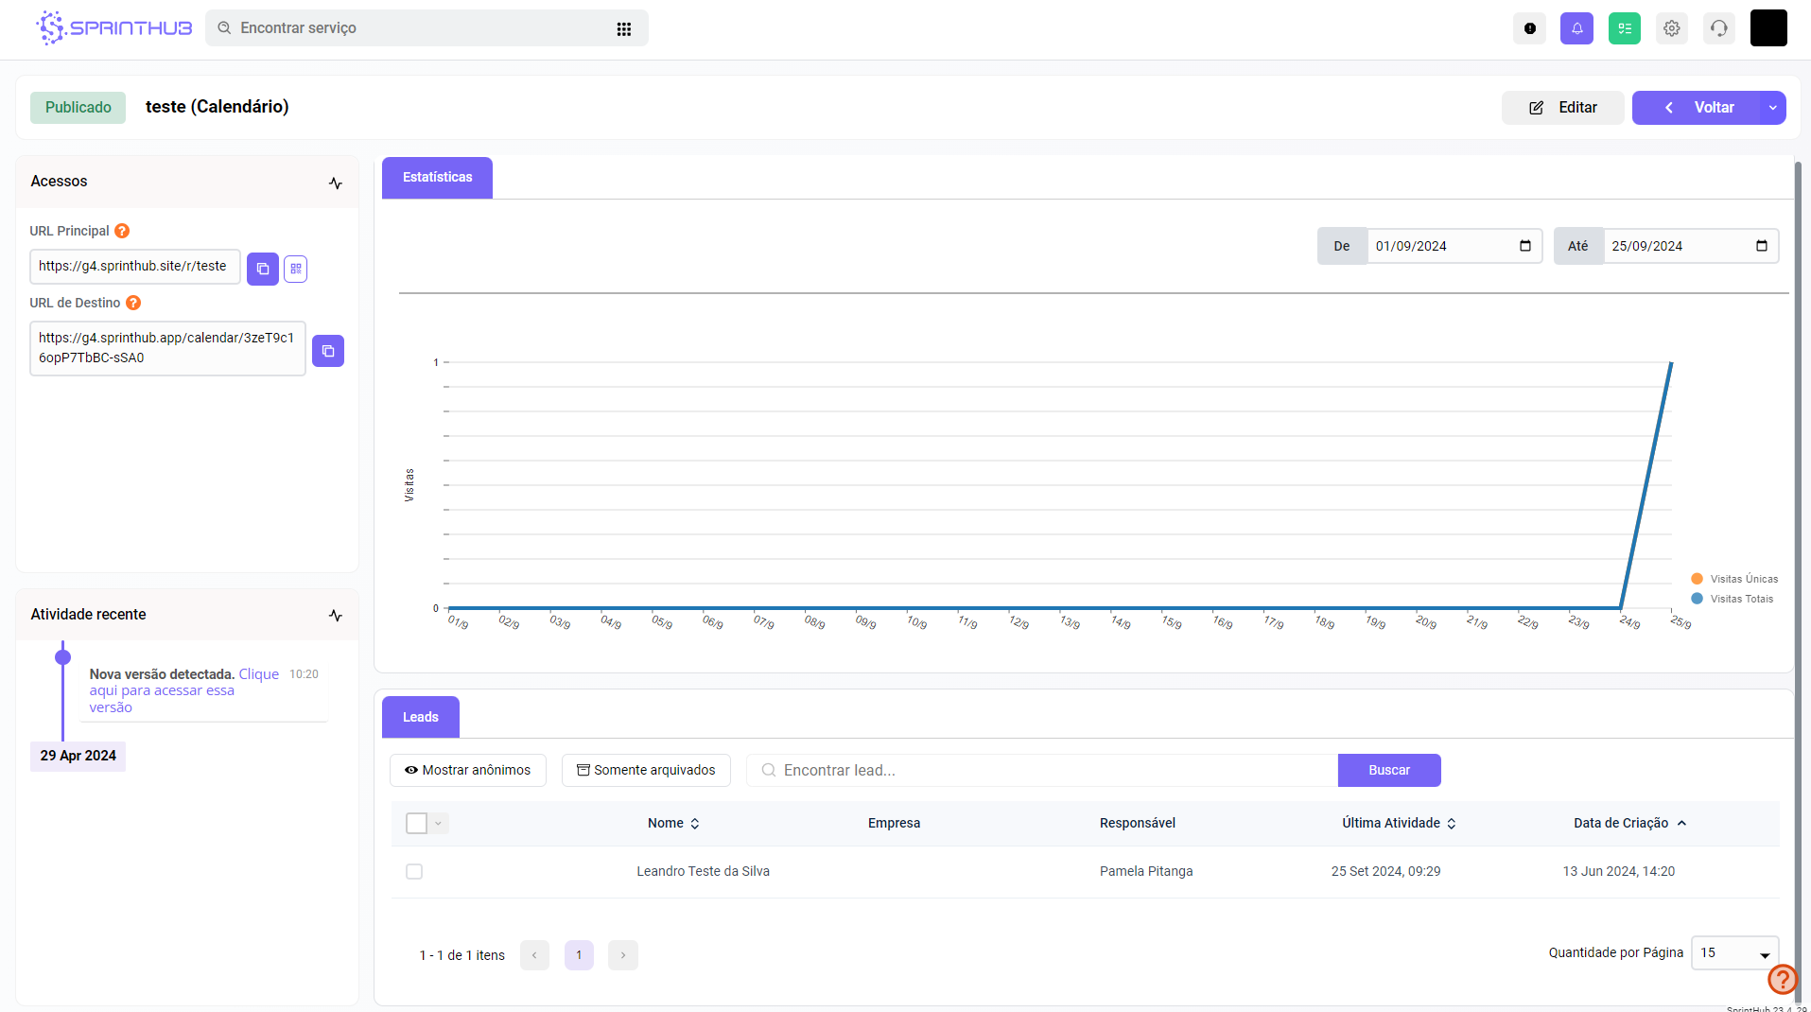Switch to the Estatísticas tab
The image size is (1811, 1012).
point(437,178)
